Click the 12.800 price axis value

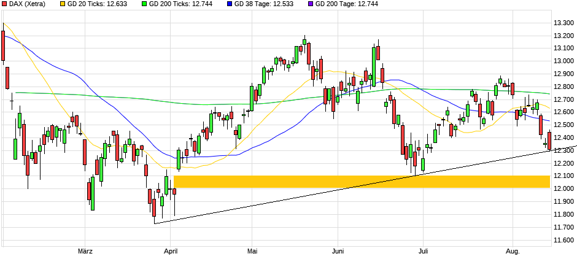[563, 87]
